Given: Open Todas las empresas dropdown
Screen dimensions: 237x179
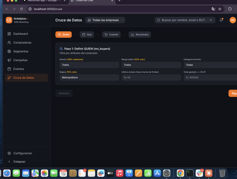Looking at the screenshot, I should (105, 20).
